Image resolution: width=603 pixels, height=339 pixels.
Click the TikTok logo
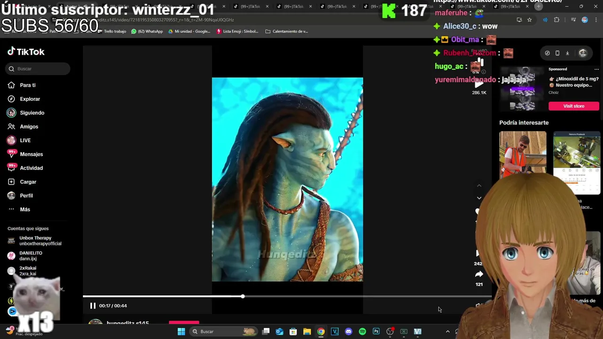(26, 52)
